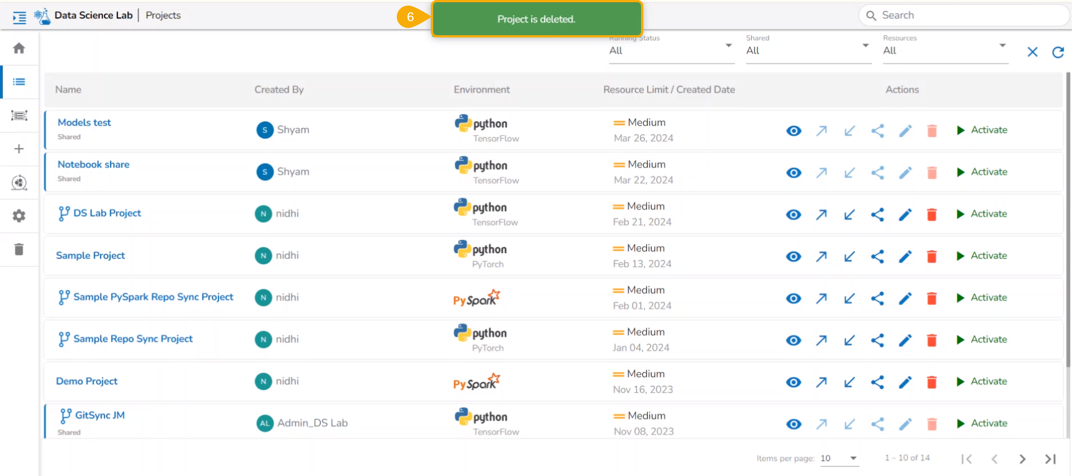View GitSync JM project with eye icon
The height and width of the screenshot is (476, 1072).
(x=793, y=424)
